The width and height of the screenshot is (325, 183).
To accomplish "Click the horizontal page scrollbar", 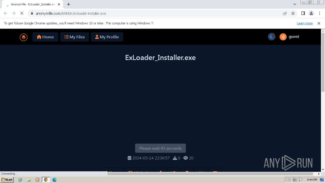I will click(210, 174).
